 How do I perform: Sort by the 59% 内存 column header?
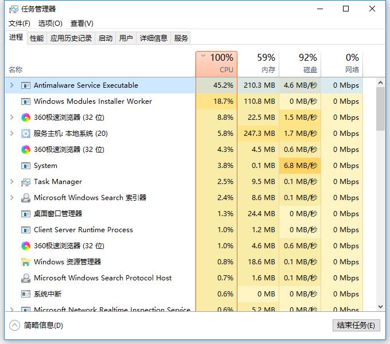click(x=258, y=64)
